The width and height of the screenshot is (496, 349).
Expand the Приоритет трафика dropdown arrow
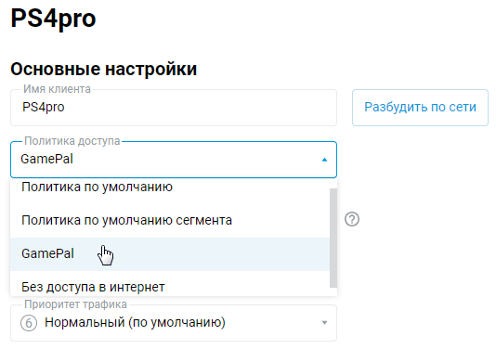(x=324, y=323)
